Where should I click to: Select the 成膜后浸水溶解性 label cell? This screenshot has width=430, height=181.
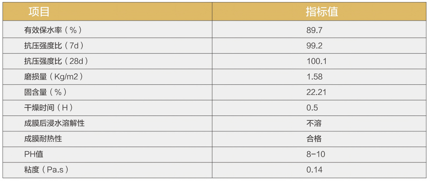click(x=54, y=124)
